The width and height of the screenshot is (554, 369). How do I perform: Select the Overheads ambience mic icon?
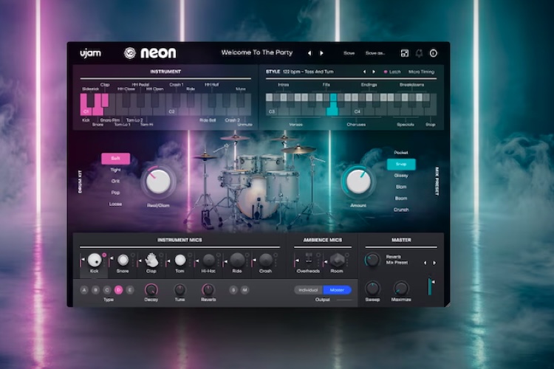coord(309,259)
